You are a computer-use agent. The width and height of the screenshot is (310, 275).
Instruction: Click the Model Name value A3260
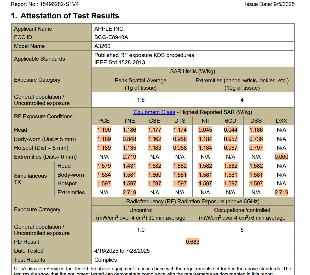(102, 46)
